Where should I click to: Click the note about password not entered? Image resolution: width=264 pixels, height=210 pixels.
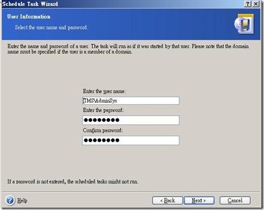pyautogui.click(x=73, y=182)
